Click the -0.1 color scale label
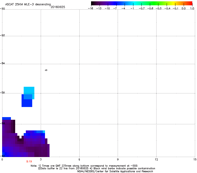 176,9
